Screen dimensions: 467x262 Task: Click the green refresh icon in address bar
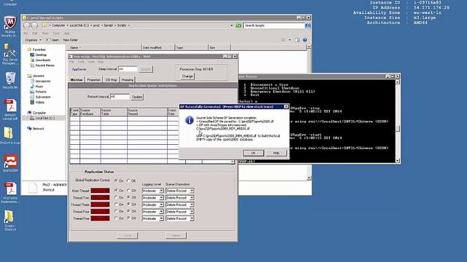click(x=239, y=26)
